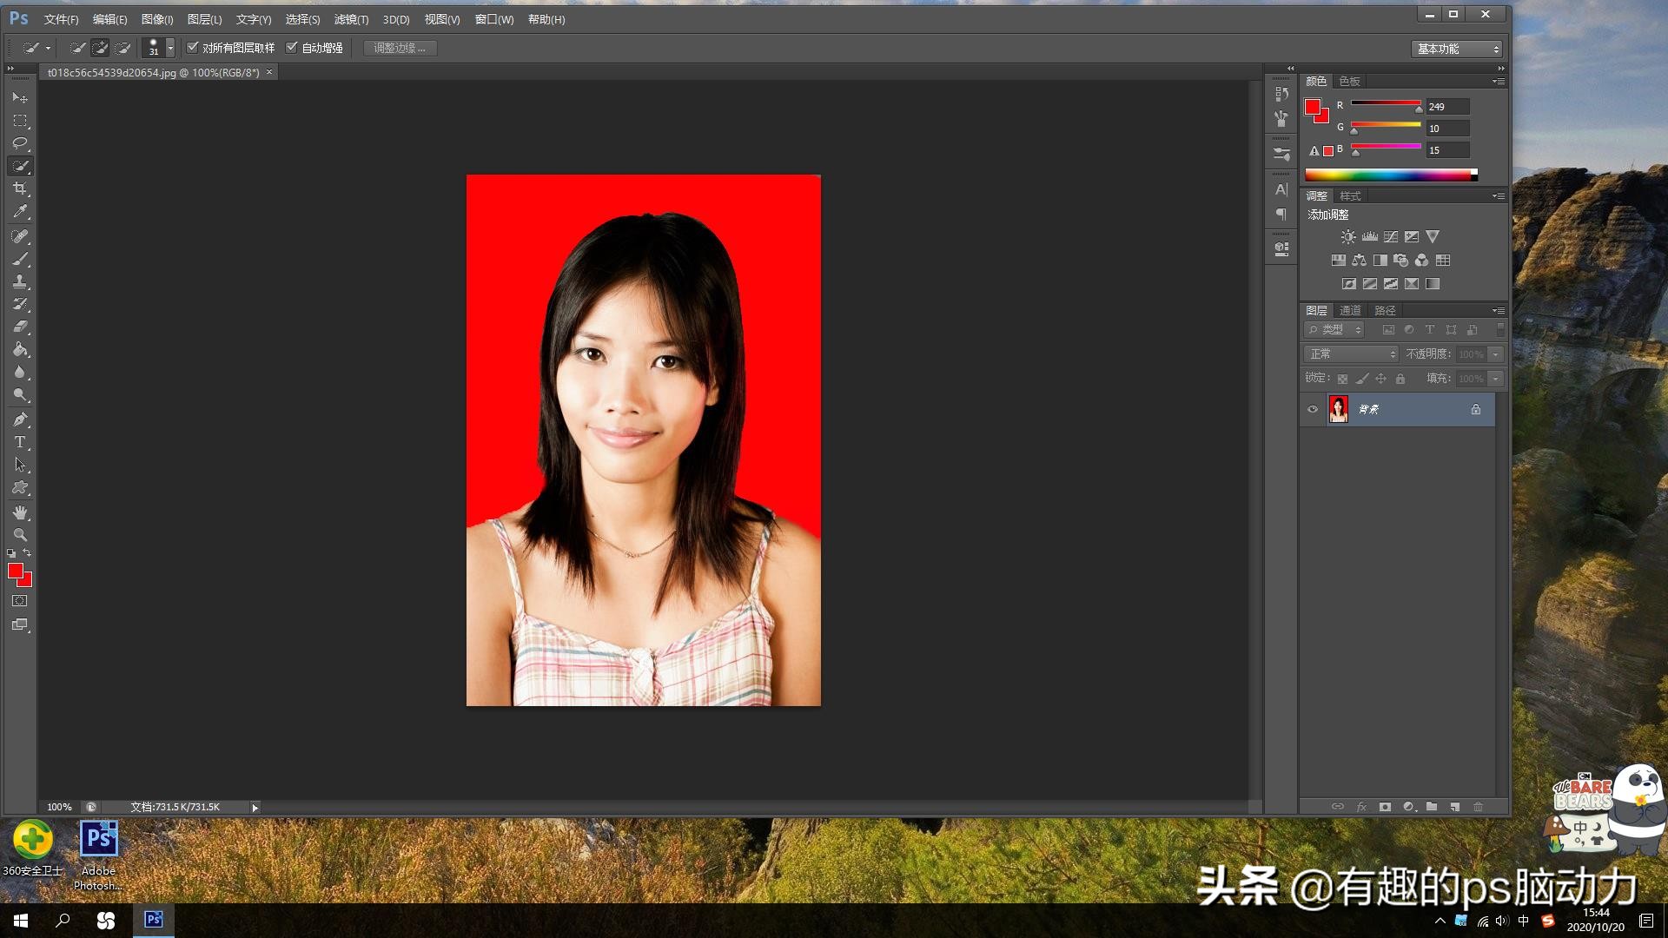Screen dimensions: 1668x938
Task: Click the R value input field
Action: coord(1446,106)
